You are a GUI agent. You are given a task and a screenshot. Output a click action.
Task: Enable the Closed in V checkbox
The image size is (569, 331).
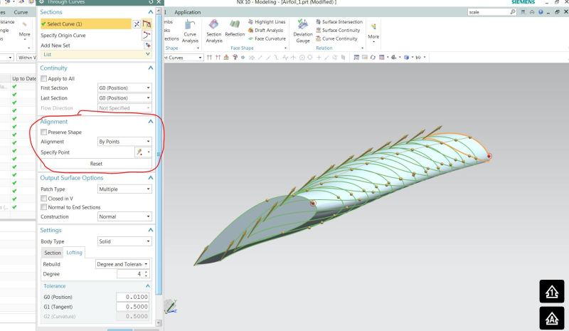pyautogui.click(x=44, y=199)
